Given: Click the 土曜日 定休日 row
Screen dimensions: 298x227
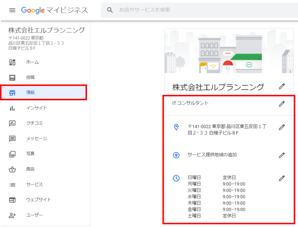Looking at the screenshot, I should click(212, 216).
